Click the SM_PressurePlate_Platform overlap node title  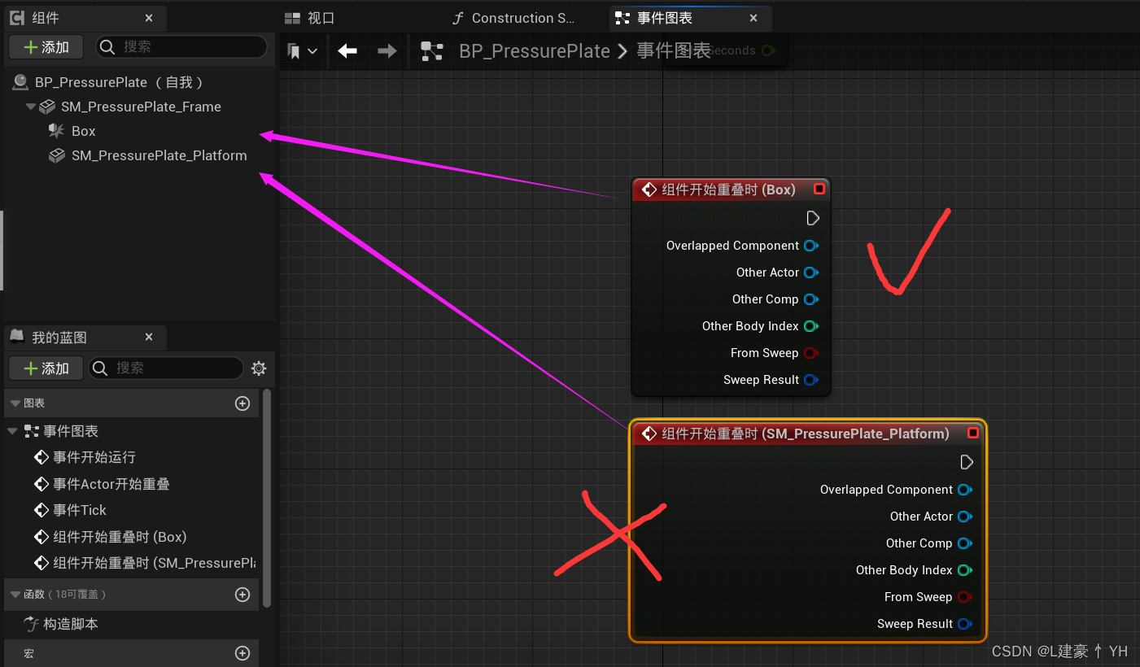click(x=806, y=434)
